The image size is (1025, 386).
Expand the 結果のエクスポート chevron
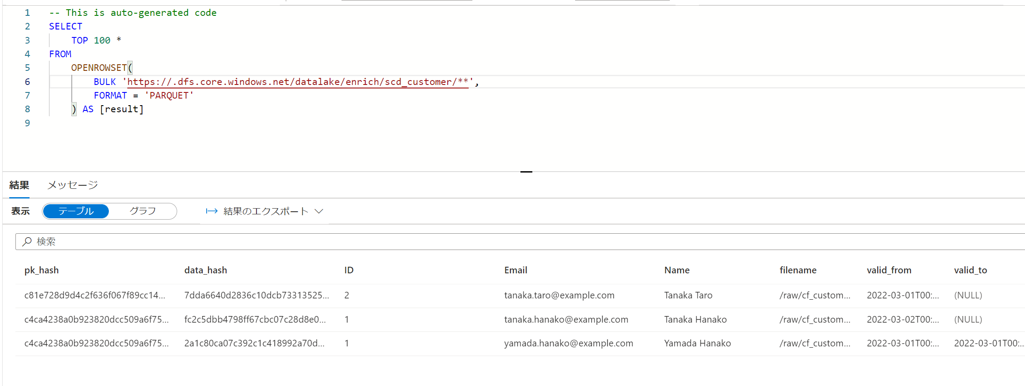[319, 211]
